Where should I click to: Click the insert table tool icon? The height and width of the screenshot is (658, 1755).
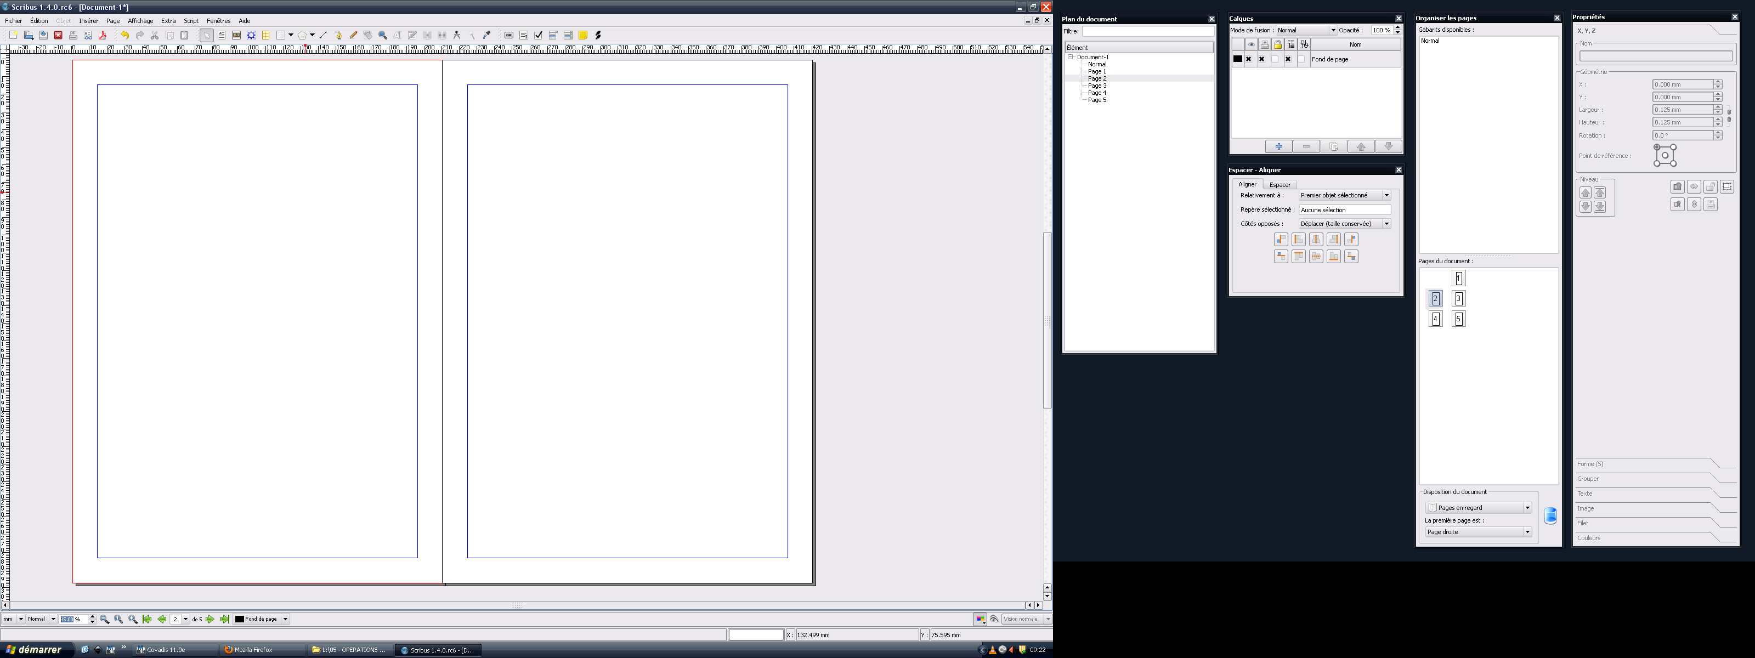click(x=265, y=36)
